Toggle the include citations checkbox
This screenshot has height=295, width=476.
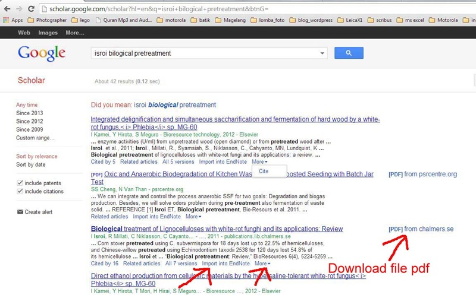(20, 191)
